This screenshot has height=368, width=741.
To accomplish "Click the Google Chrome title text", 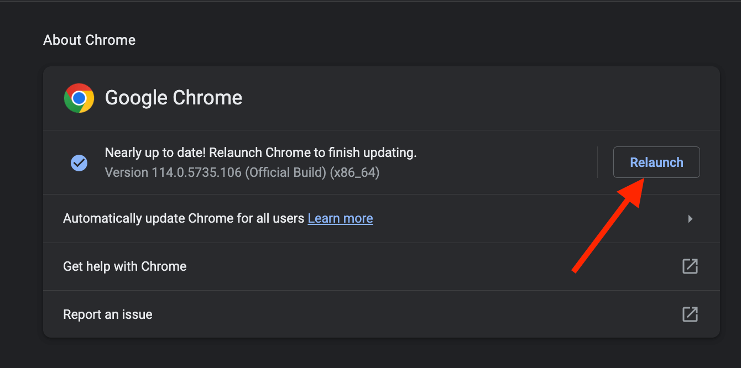I will point(174,98).
